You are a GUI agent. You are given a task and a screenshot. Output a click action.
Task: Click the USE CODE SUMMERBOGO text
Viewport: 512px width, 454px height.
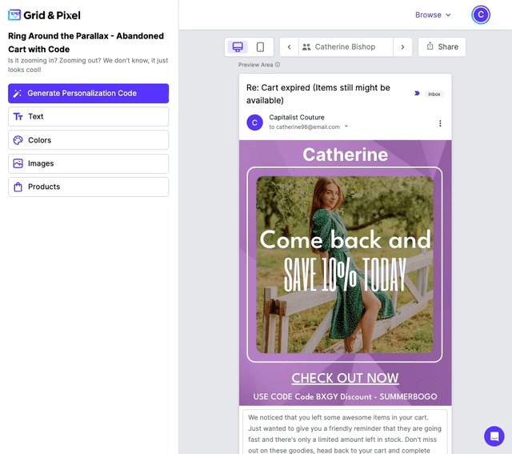(345, 396)
